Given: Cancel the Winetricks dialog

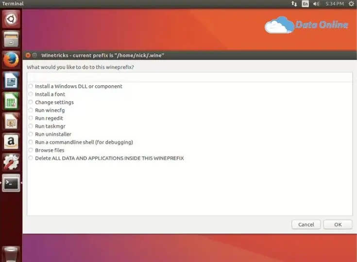Looking at the screenshot, I should click(306, 225).
